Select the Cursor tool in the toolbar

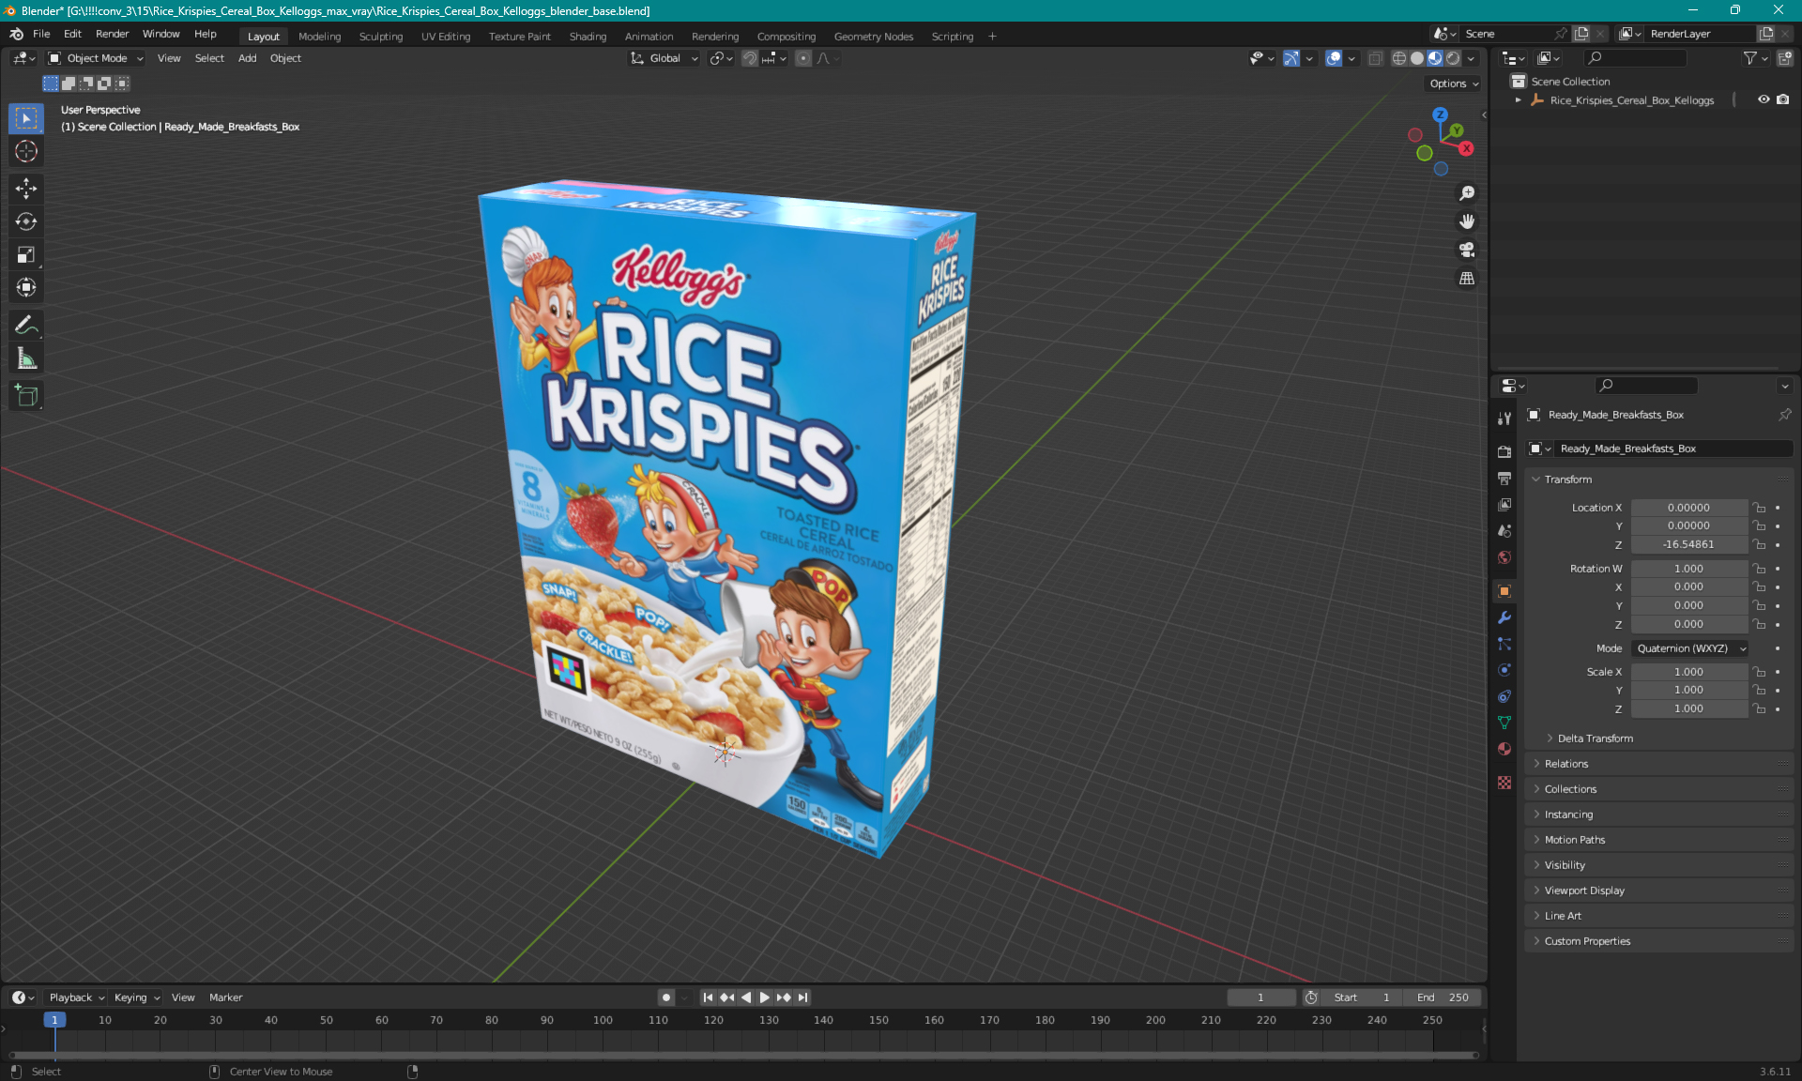coord(26,151)
